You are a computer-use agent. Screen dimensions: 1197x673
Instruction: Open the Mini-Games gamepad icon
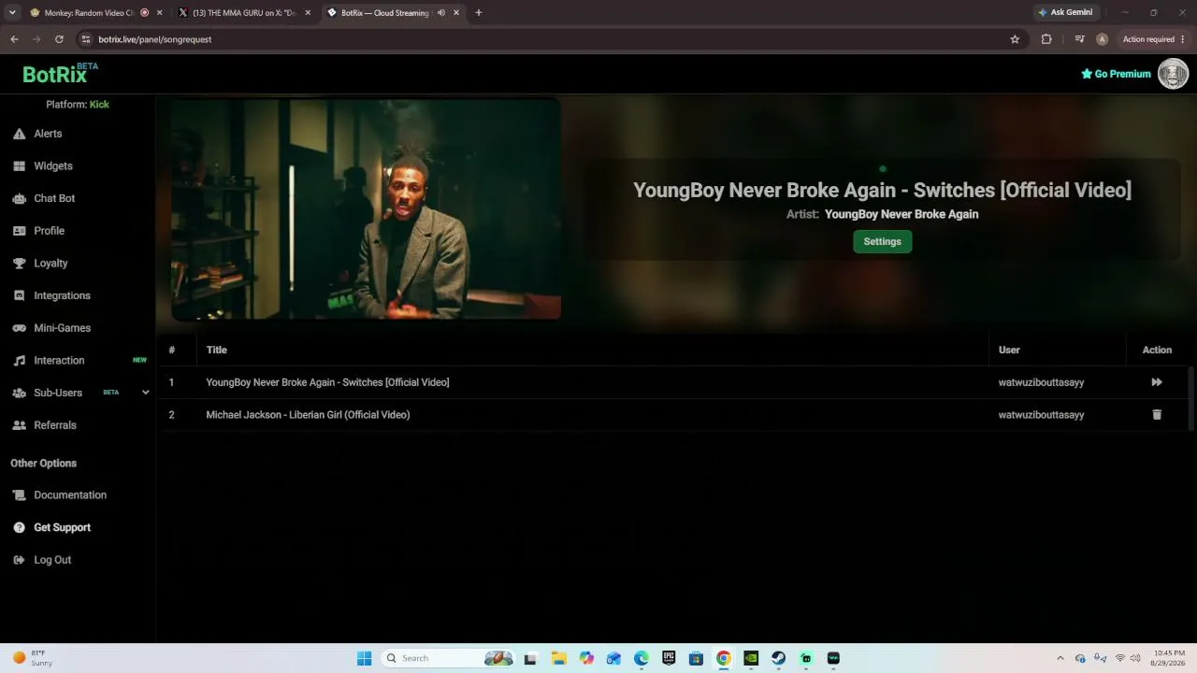click(19, 328)
